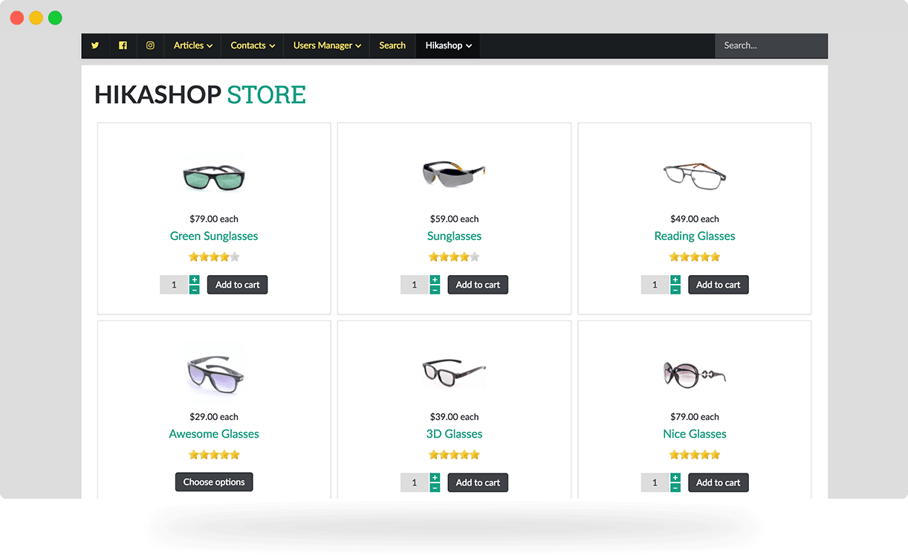
Task: Click the Nice Glasses quantity field
Action: (x=655, y=482)
